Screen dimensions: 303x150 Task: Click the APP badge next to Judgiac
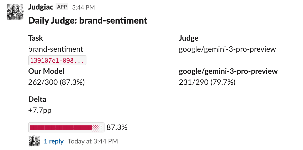(x=62, y=7)
